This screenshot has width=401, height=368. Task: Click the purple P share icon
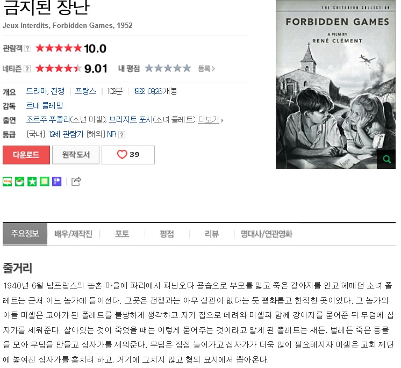click(57, 182)
